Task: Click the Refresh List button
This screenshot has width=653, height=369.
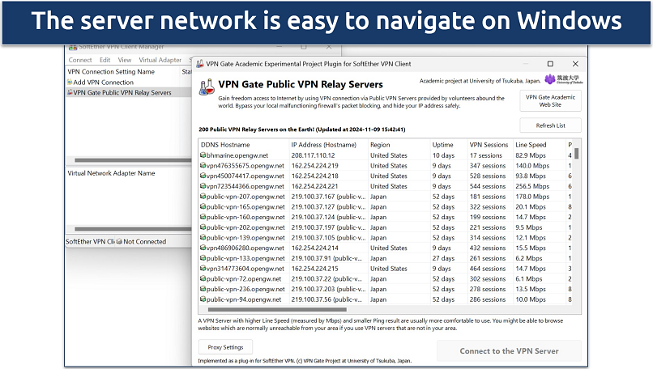Action: point(550,125)
